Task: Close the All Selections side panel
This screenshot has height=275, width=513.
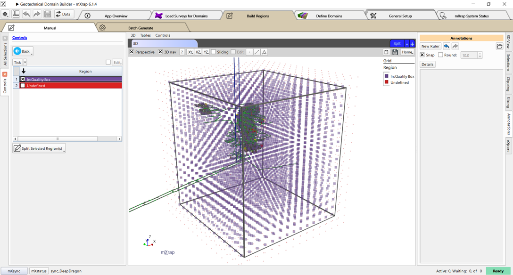Action: point(5,38)
